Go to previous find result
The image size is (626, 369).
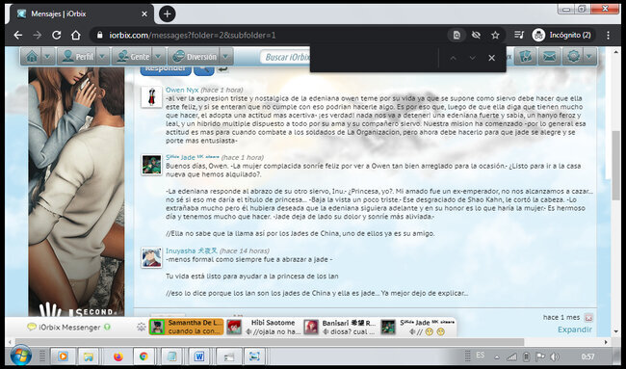click(x=453, y=58)
